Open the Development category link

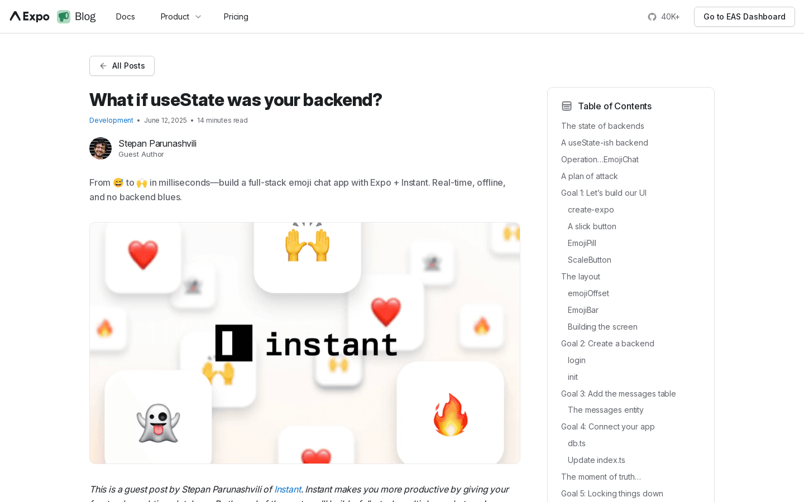(x=111, y=120)
